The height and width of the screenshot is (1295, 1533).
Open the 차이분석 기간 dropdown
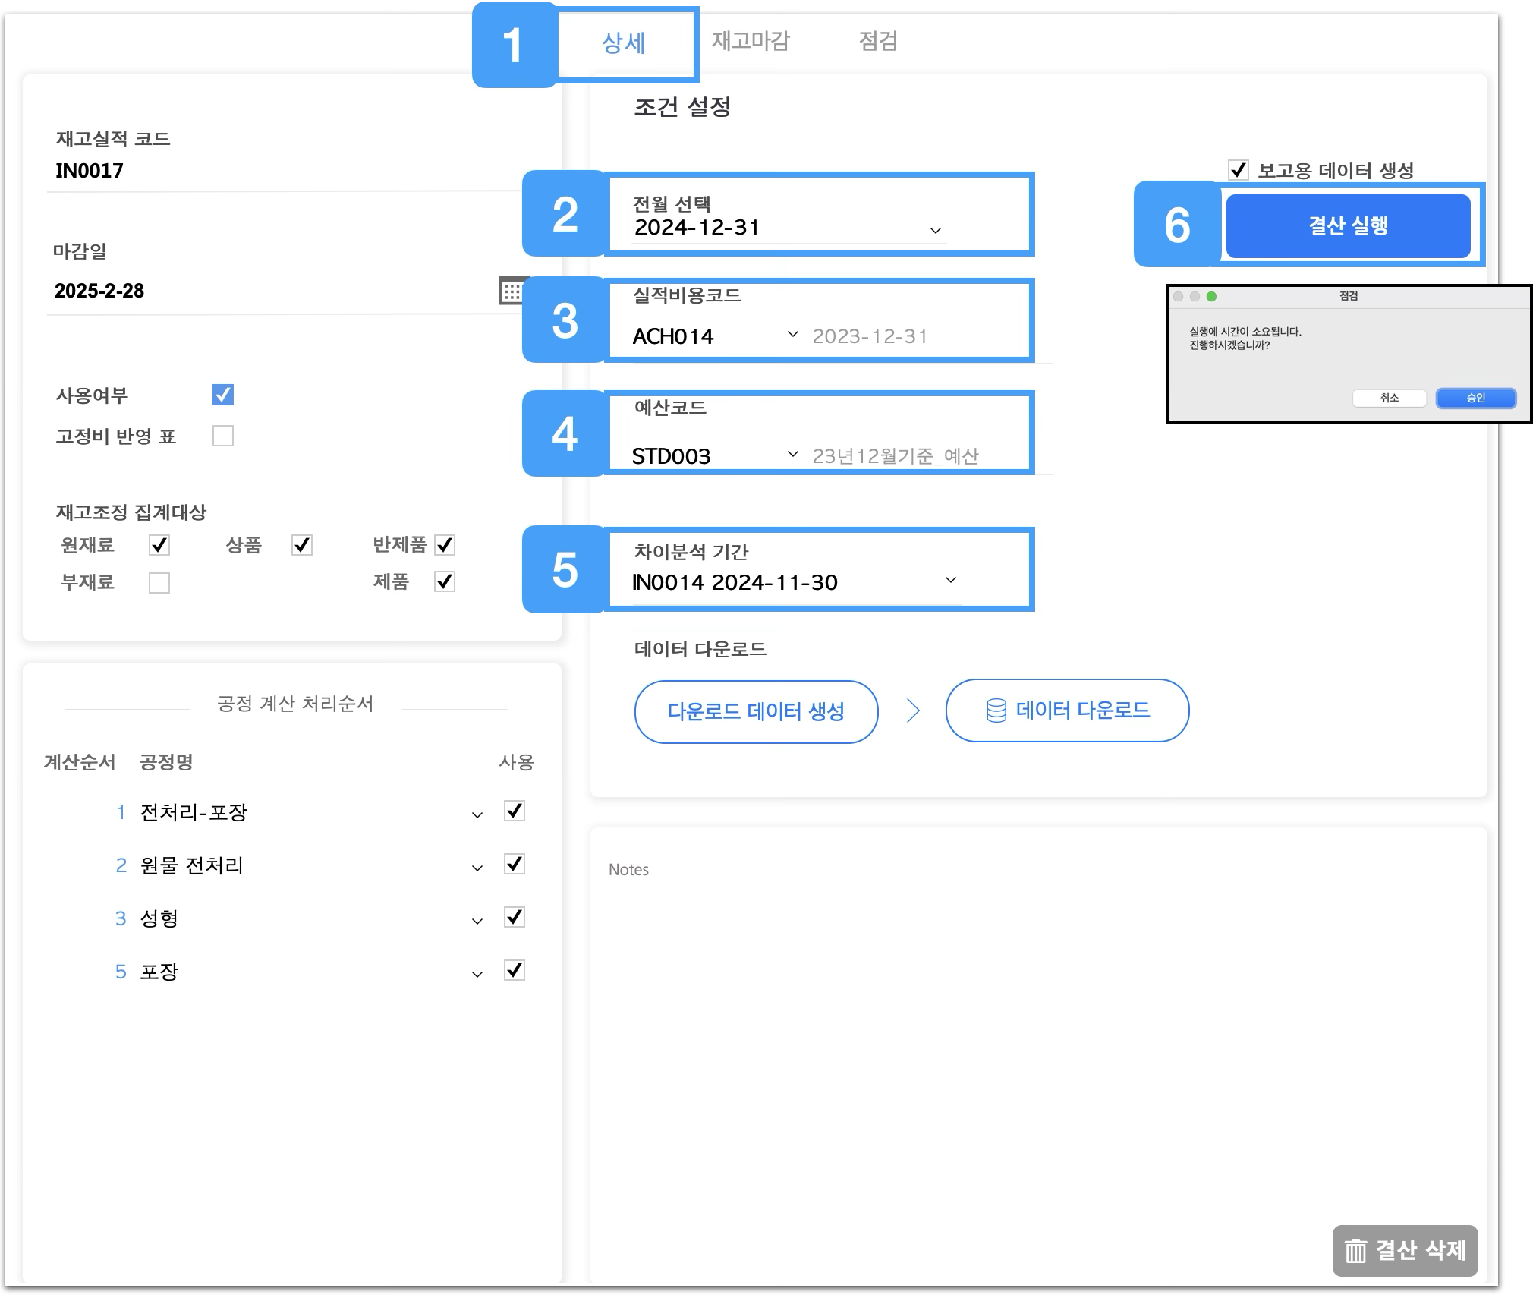[951, 581]
